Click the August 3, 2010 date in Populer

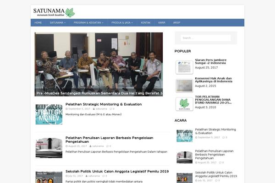205,108
